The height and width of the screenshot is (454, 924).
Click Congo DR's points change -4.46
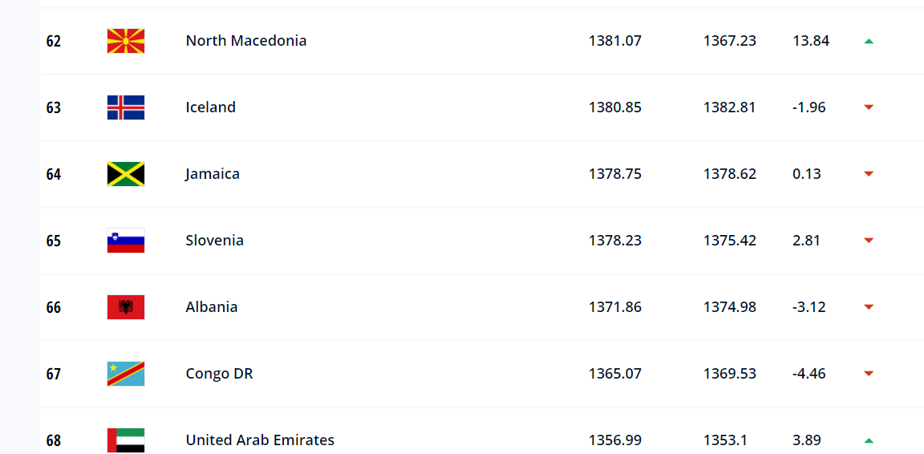pos(809,374)
